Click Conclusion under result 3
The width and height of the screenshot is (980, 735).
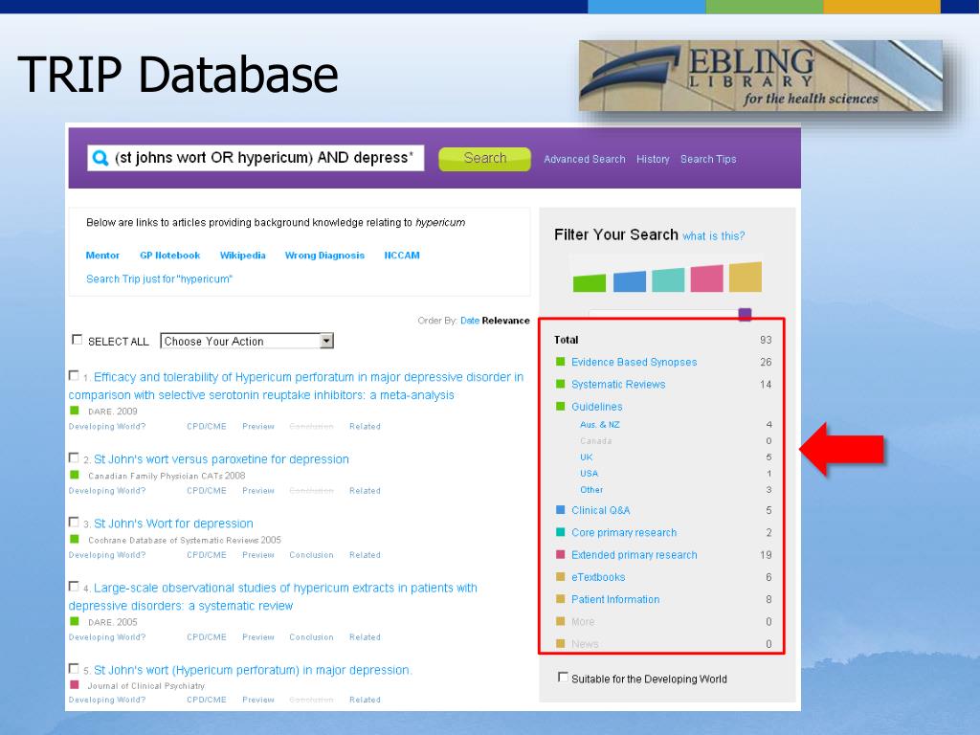pyautogui.click(x=311, y=555)
